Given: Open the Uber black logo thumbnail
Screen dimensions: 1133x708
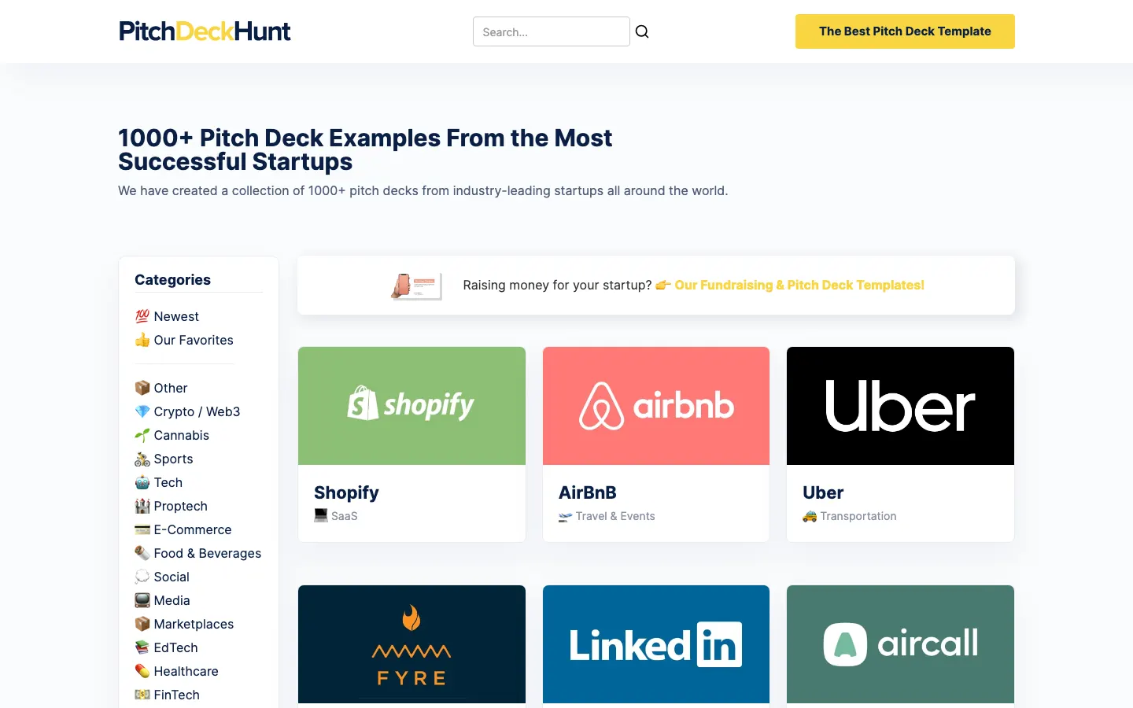Looking at the screenshot, I should pyautogui.click(x=900, y=406).
